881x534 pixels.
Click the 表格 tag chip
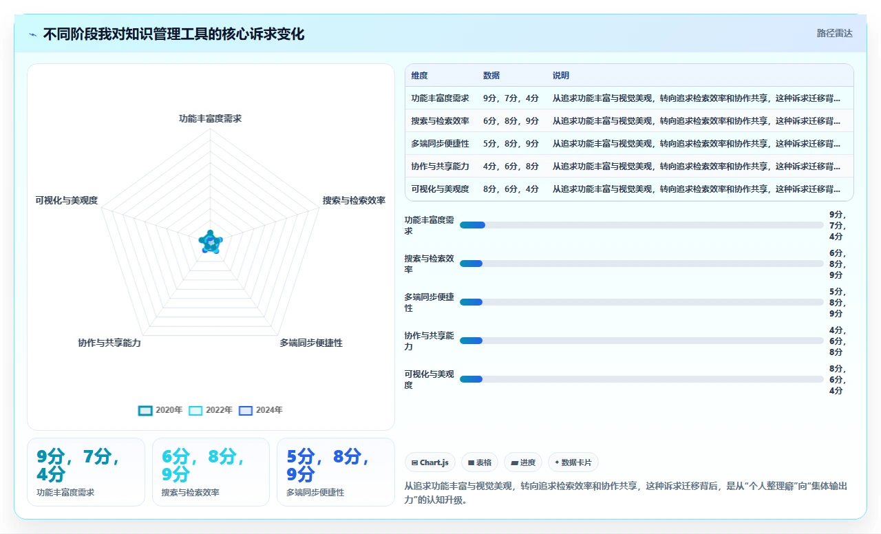[480, 462]
